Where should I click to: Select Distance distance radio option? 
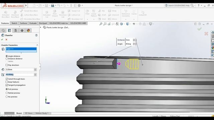click(x=7, y=59)
